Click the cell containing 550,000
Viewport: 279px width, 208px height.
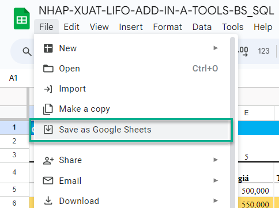point(256,203)
